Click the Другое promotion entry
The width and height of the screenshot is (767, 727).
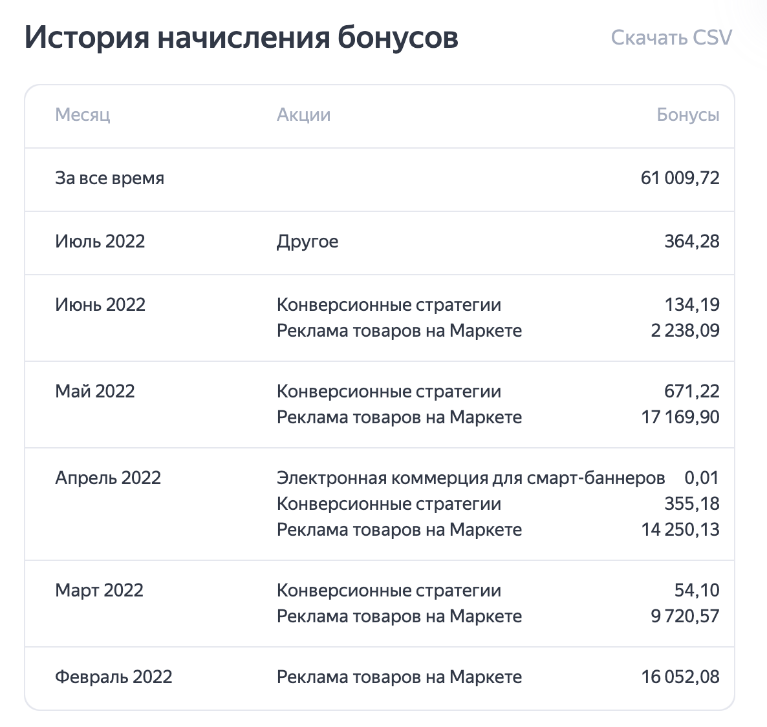coord(307,242)
